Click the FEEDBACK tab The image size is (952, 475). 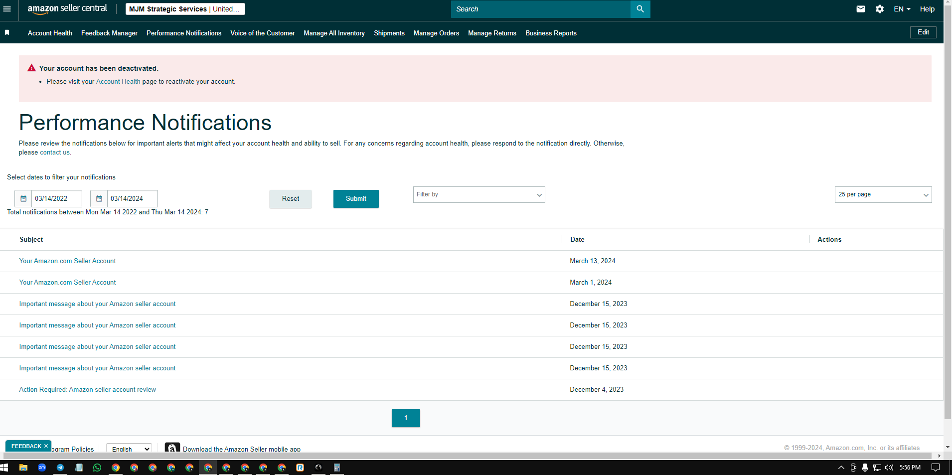pyautogui.click(x=26, y=446)
